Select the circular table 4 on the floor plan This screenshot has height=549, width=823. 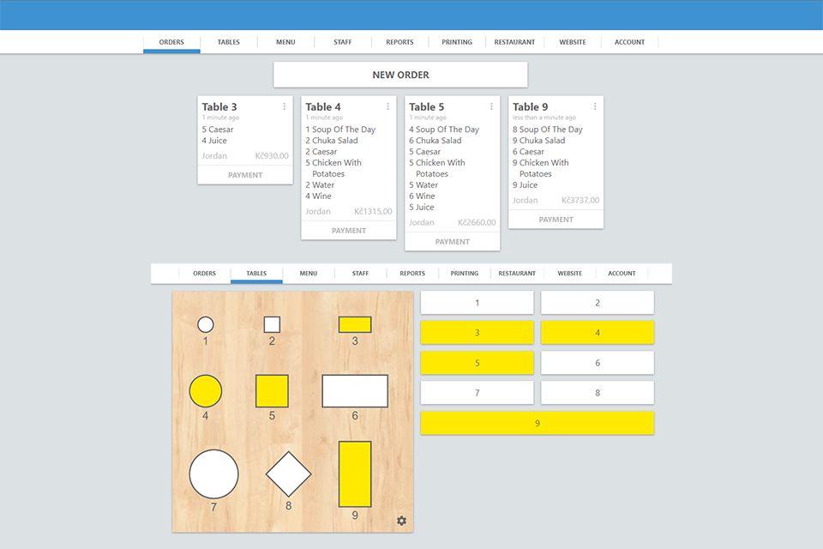[x=206, y=390]
